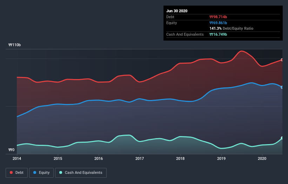Click the ₩16.749b cash value
The image size is (288, 184).
(x=218, y=34)
